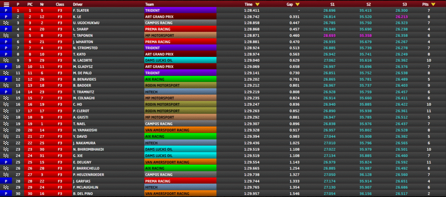Click the Team column header

tap(149, 4)
